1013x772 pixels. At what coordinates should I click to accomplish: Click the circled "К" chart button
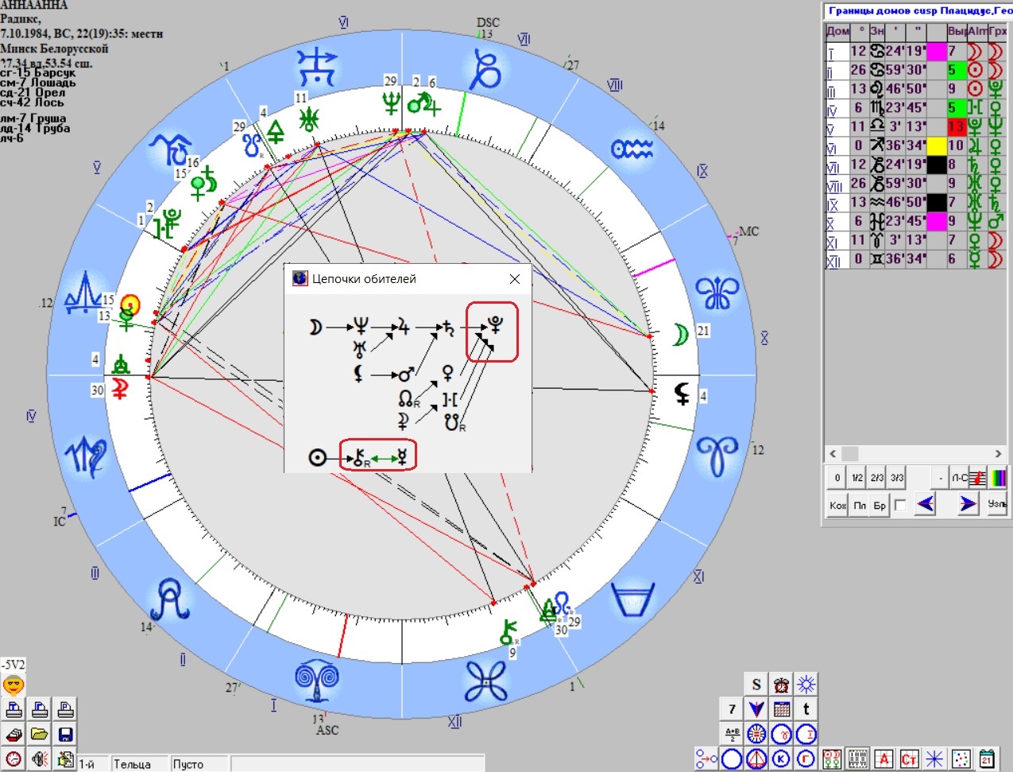tap(782, 758)
